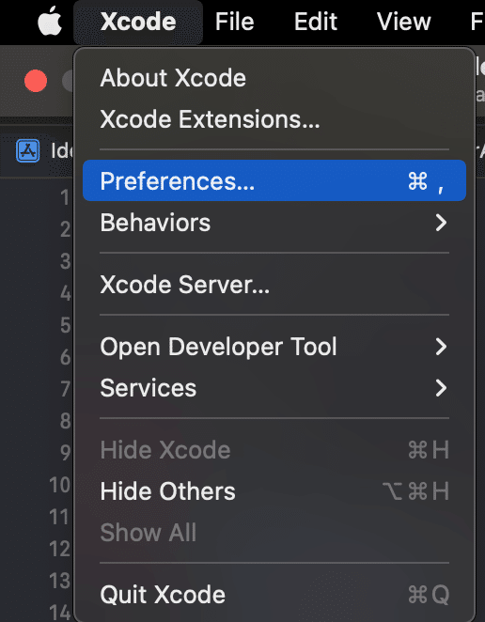
Task: Open Preferences… from the menu
Action: [x=274, y=180]
